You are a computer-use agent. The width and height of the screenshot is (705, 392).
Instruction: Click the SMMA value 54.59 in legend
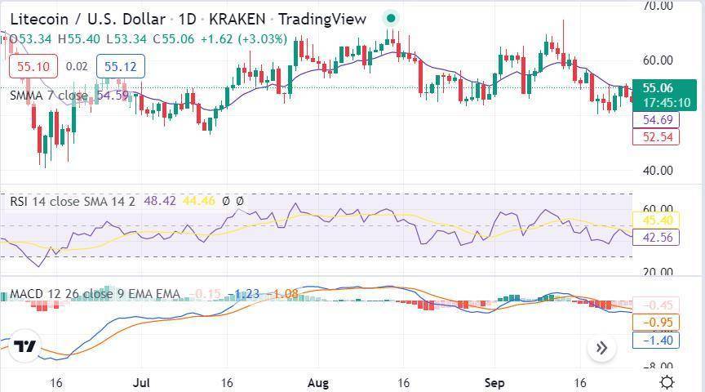tap(113, 96)
